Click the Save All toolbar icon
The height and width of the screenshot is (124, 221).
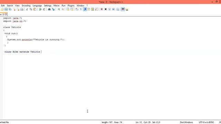pyautogui.click(x=10, y=9)
